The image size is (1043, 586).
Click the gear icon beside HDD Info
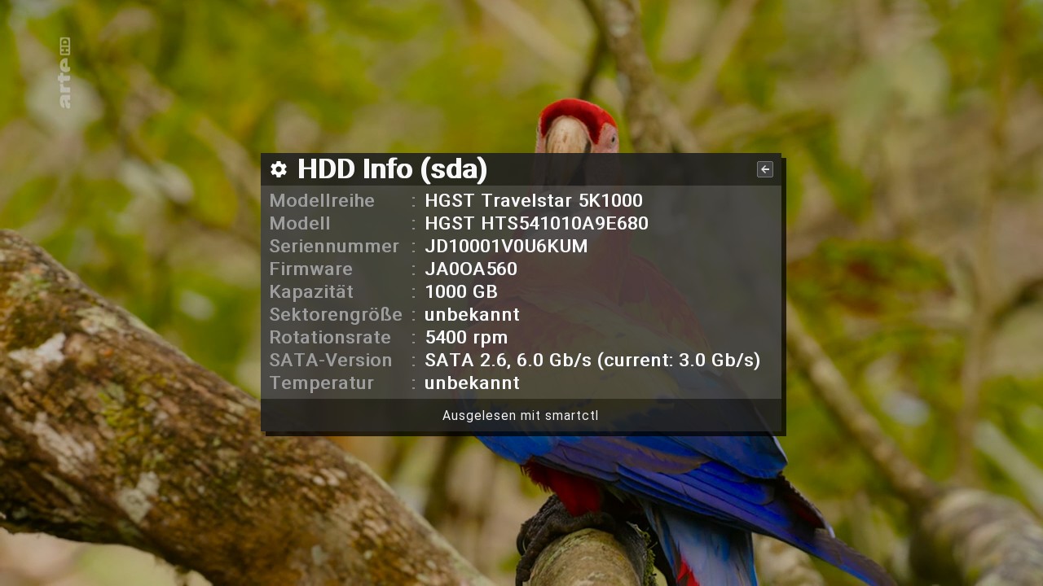(279, 169)
